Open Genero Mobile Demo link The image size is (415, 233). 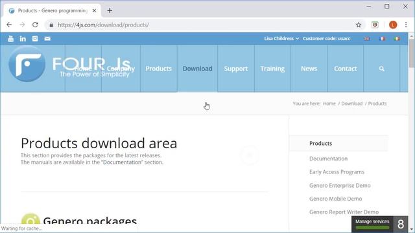(x=336, y=199)
